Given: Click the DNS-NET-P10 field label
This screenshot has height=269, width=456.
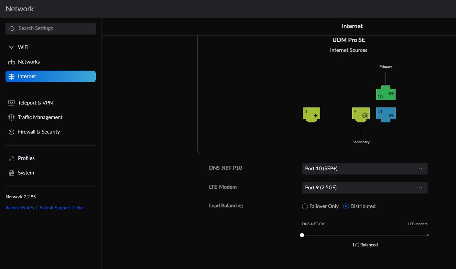Looking at the screenshot, I should (225, 168).
